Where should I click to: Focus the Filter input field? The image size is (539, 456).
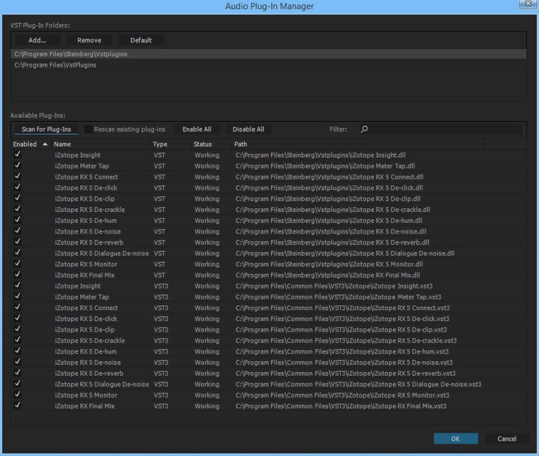441,129
